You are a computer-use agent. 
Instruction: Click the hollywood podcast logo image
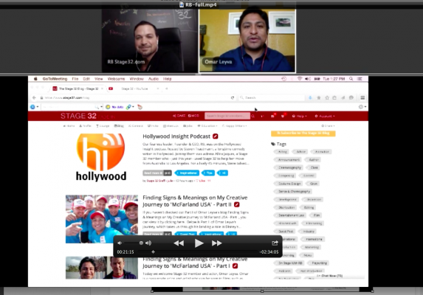pyautogui.click(x=101, y=157)
